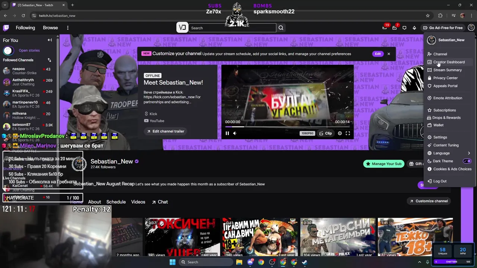This screenshot has width=477, height=268.
Task: Mute the trailer video volume
Action: 235,133
